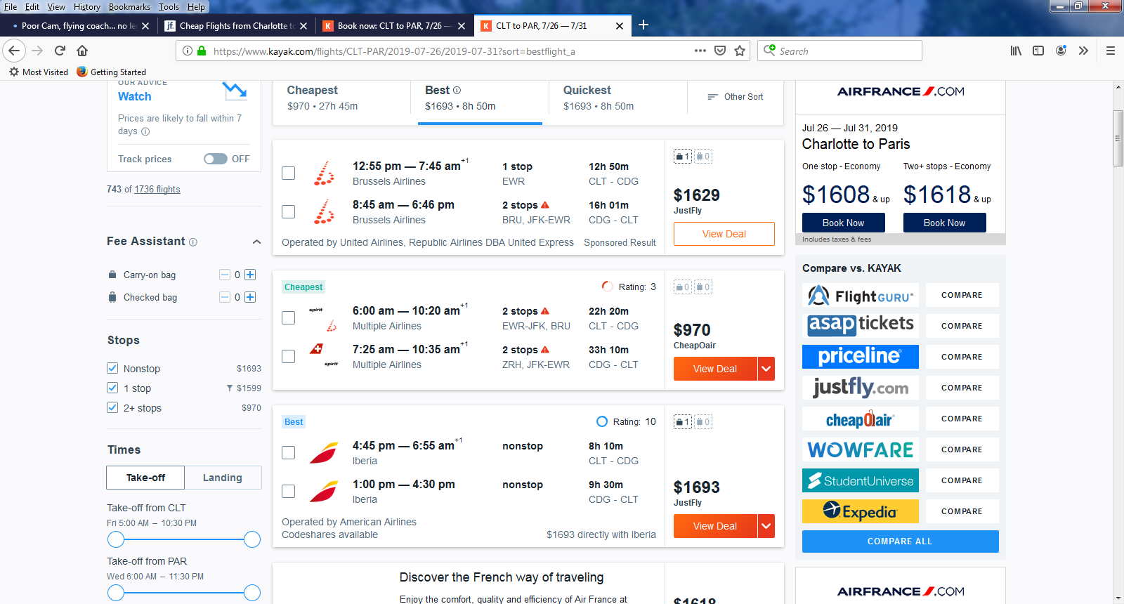Switch to 'Cheap Flights from Charlotte' tab
Screen dimensions: 1124x604
coord(236,26)
